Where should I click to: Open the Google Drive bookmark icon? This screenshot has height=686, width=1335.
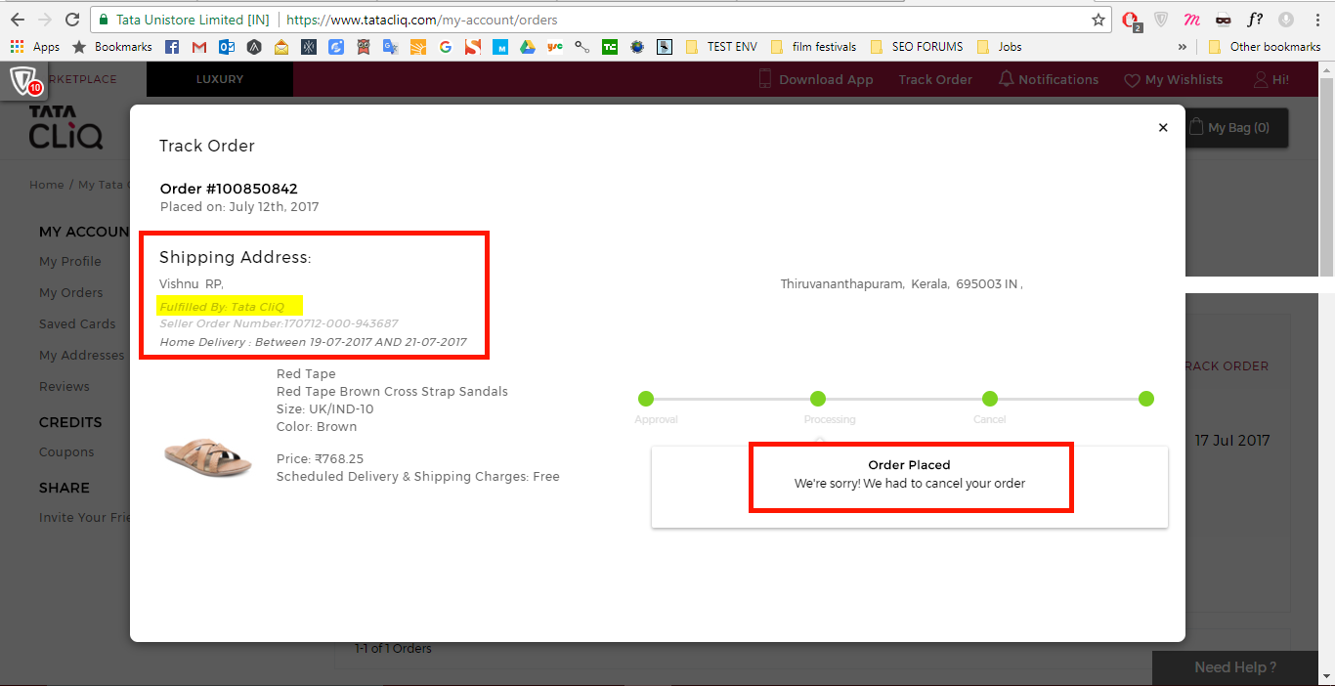[527, 47]
